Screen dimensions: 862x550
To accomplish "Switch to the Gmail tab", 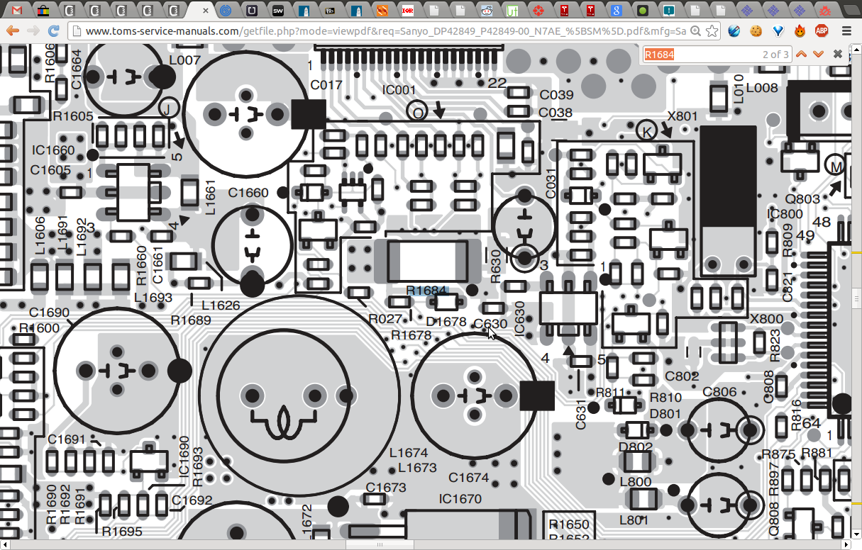I will [16, 11].
